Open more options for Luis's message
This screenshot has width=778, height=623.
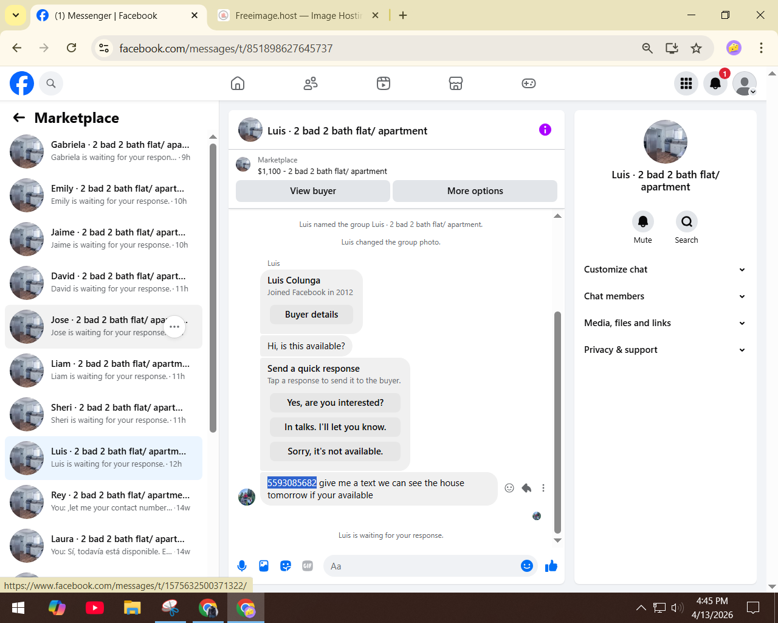543,488
